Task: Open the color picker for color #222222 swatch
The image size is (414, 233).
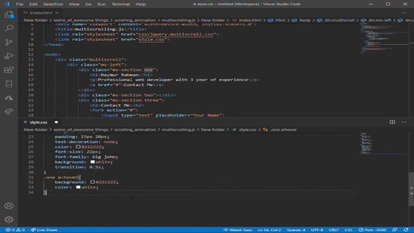Action: coord(78,147)
